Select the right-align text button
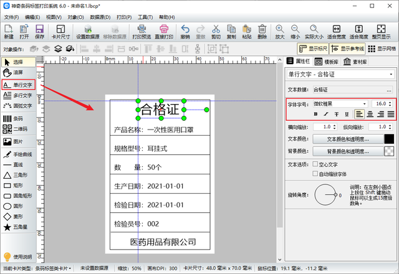399x274 pixels. click(380, 114)
